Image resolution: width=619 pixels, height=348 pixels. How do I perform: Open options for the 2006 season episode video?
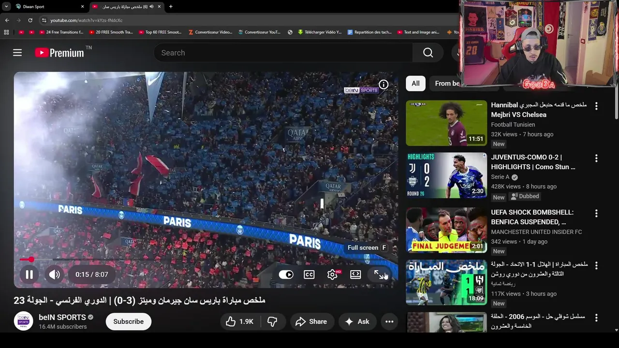pyautogui.click(x=596, y=318)
